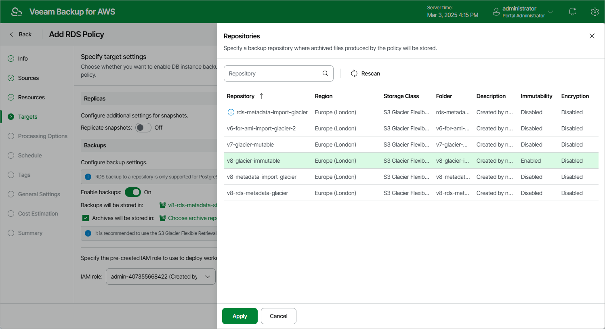This screenshot has height=329, width=605.
Task: Click the Veeam cloud logo icon
Action: point(17,12)
